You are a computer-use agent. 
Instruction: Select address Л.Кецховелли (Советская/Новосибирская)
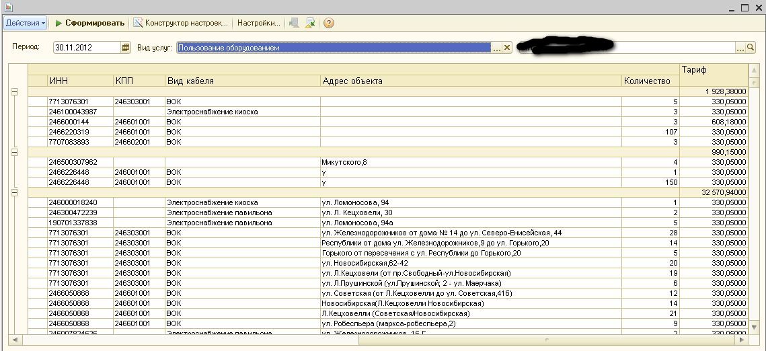coord(471,313)
